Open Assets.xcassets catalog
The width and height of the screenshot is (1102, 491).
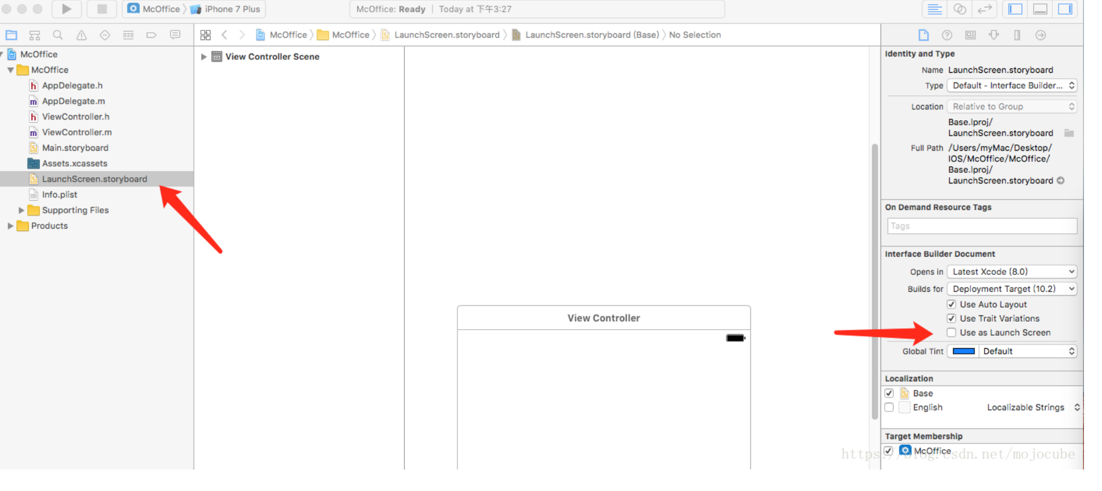click(75, 164)
